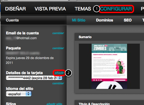The height and width of the screenshot is (105, 144).
Task: Click cambiar below the card dropdown
Action: (58, 83)
